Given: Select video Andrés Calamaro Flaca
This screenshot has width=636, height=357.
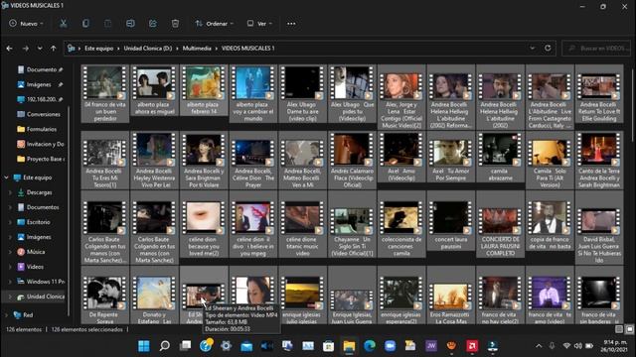Looking at the screenshot, I should click(x=352, y=160).
